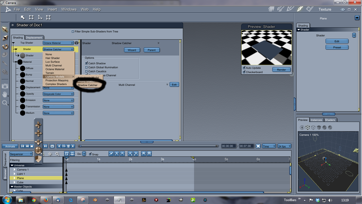The height and width of the screenshot is (204, 362).
Task: Open the Shadow Catcher dropdown in shader tree
Action: (58, 49)
